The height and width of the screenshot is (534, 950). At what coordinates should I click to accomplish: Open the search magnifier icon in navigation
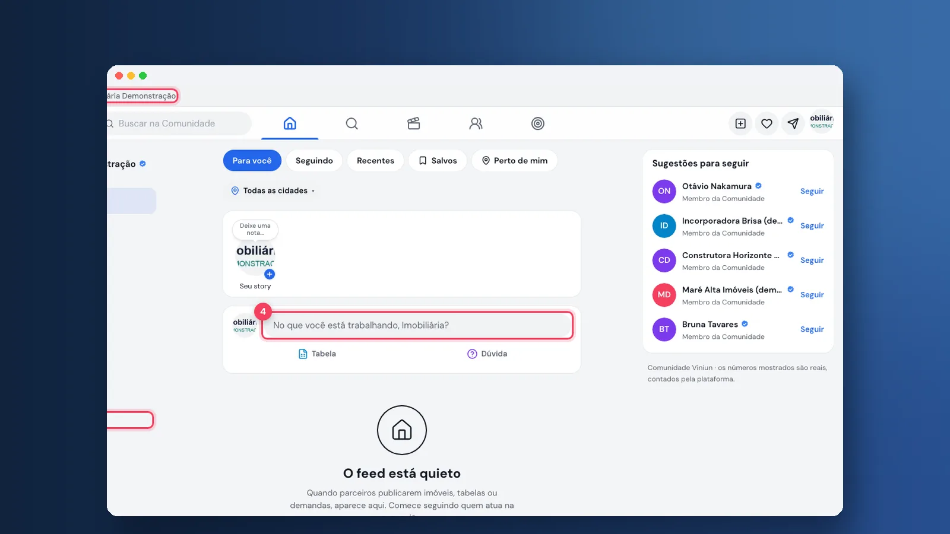(352, 123)
